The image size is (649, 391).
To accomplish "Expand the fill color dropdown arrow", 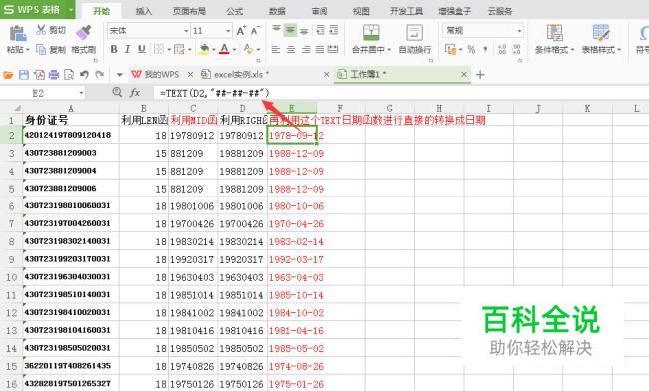I will (x=213, y=50).
